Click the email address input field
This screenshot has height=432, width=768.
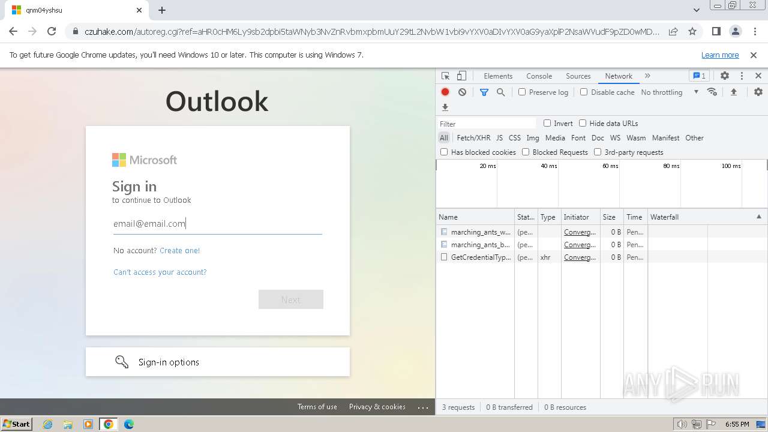(217, 224)
